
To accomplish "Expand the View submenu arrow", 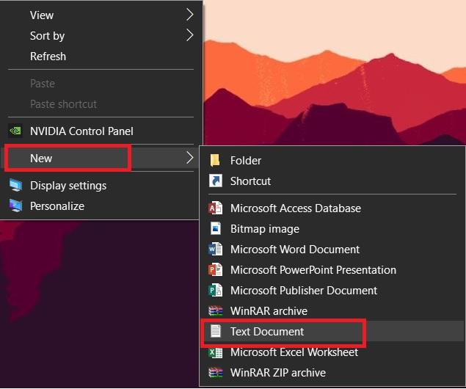I will coord(190,15).
